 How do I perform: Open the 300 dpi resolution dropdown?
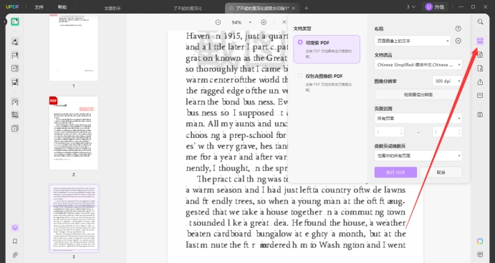[x=447, y=81]
